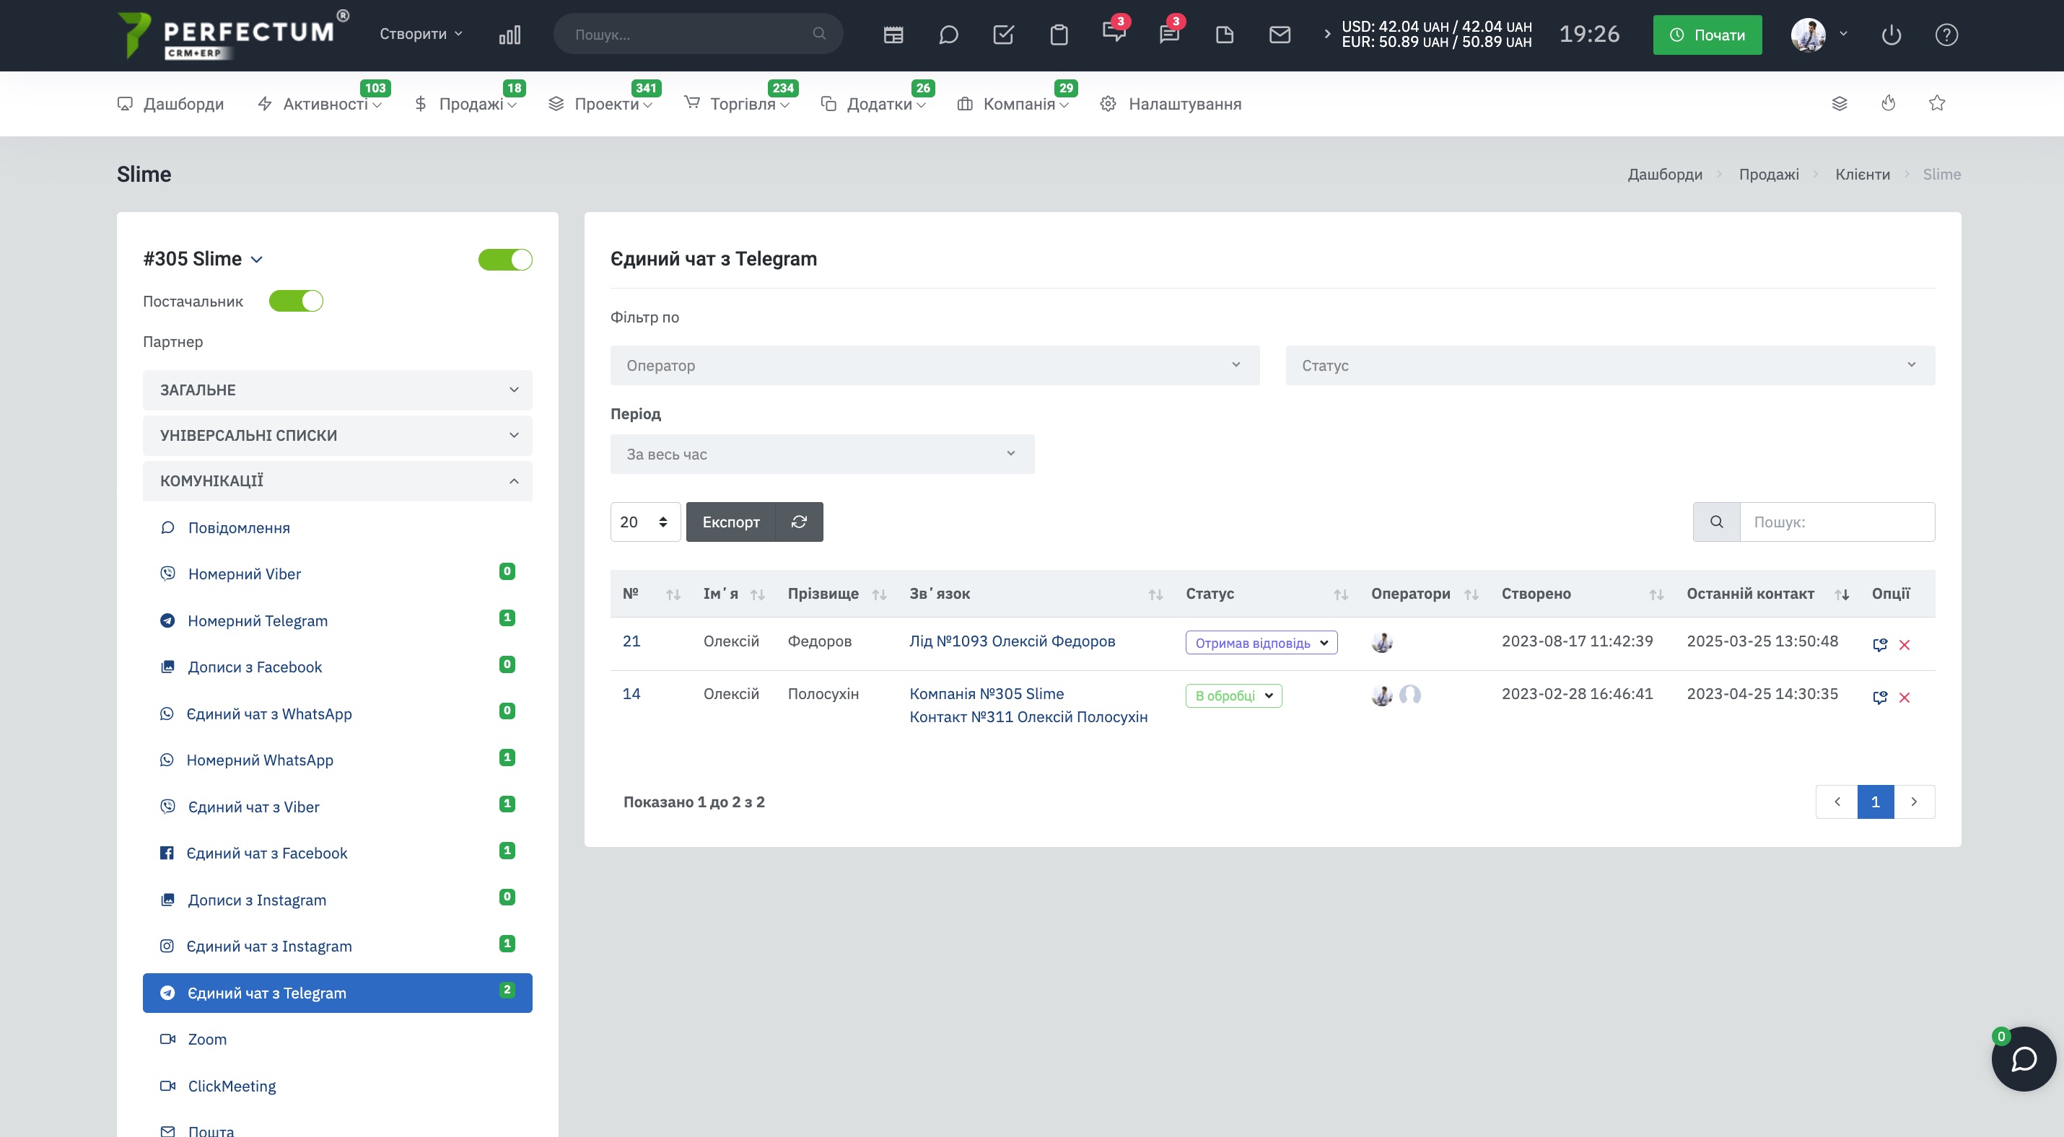
Task: Go to next page arrow in pagination
Action: pyautogui.click(x=1914, y=802)
